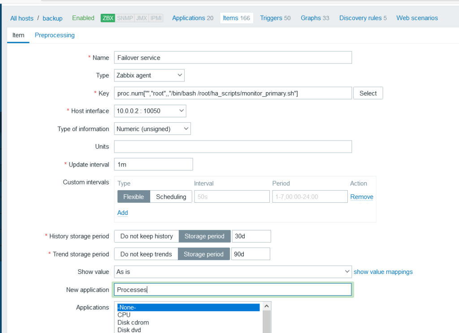Click into the Units input field
The image size is (459, 333).
pyautogui.click(x=233, y=147)
